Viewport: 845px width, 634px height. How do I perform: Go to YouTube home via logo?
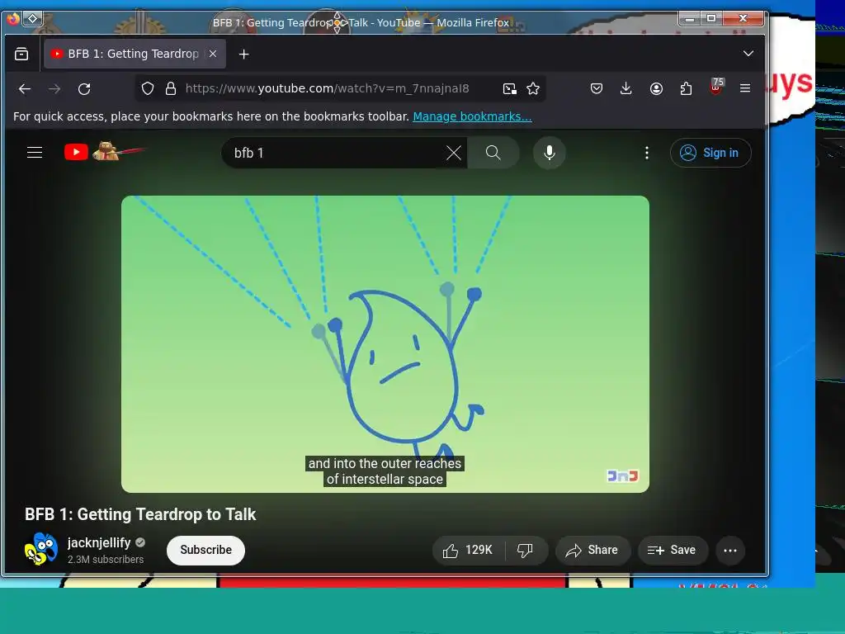pyautogui.click(x=104, y=152)
